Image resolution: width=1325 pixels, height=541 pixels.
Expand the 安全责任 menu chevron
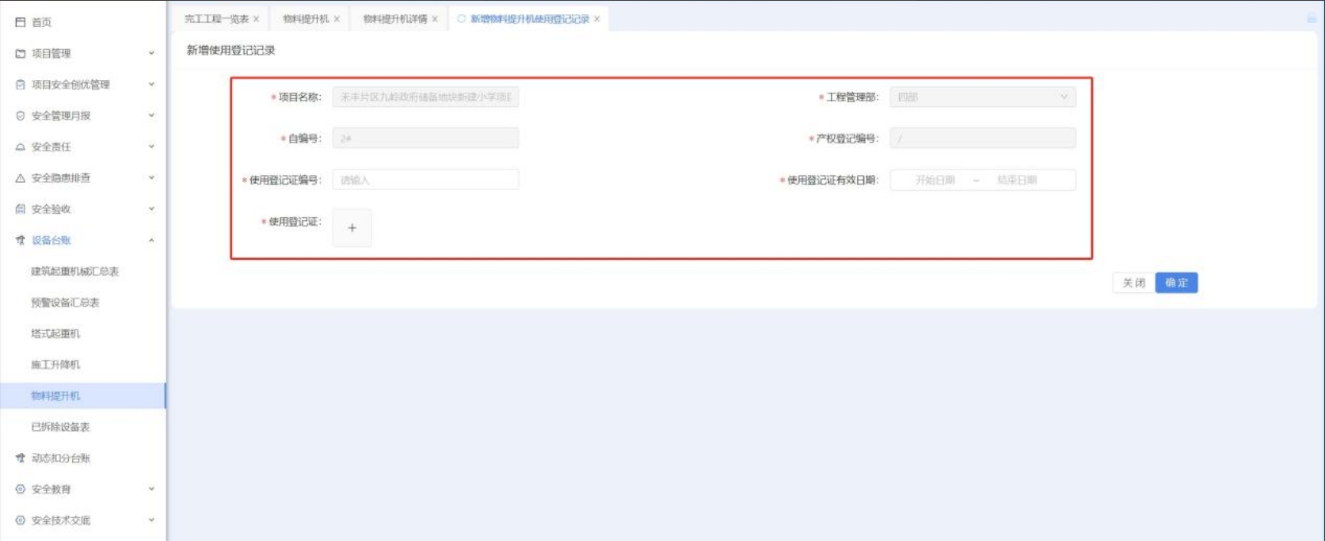151,147
